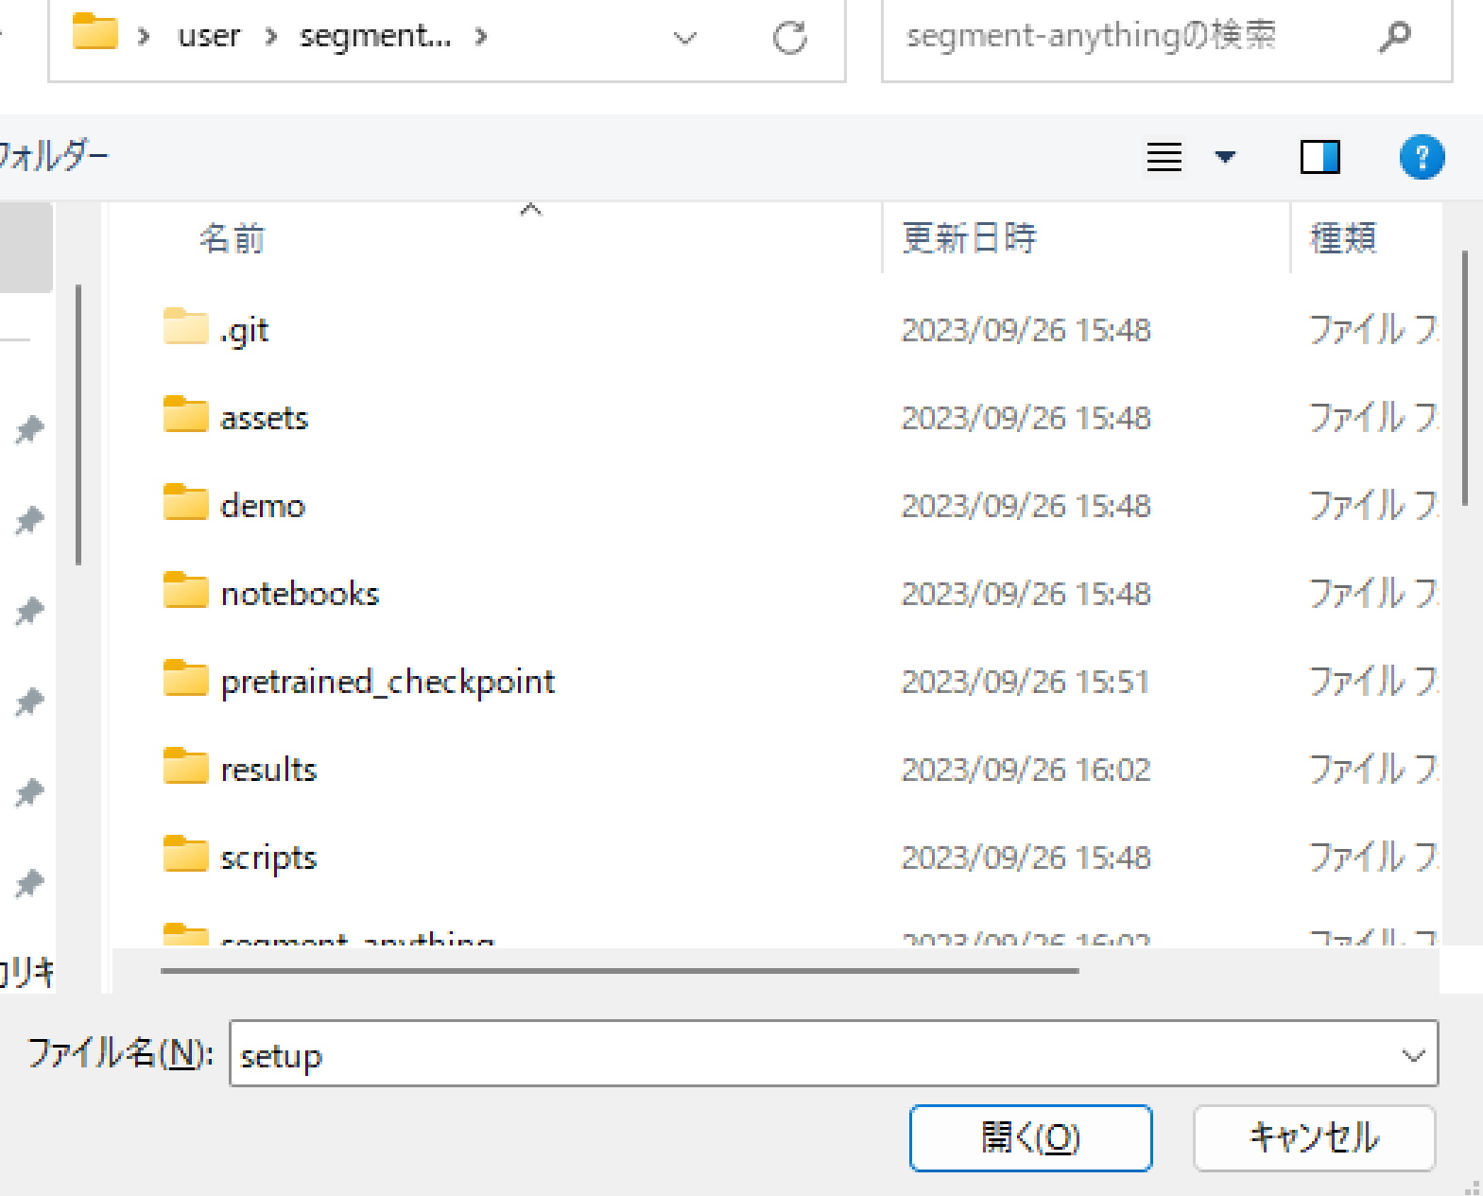Open the view options dropdown arrow
1483x1196 pixels.
pyautogui.click(x=1225, y=157)
